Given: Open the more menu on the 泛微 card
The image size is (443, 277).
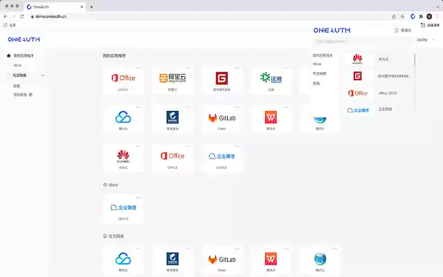Looking at the screenshot, I should click(286, 68).
